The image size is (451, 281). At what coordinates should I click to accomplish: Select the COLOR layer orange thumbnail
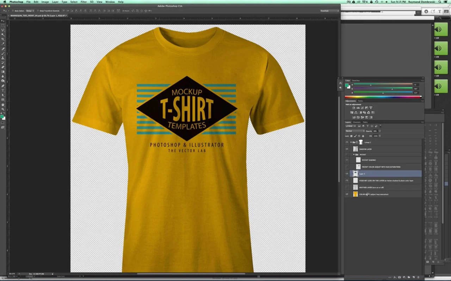[x=356, y=194]
